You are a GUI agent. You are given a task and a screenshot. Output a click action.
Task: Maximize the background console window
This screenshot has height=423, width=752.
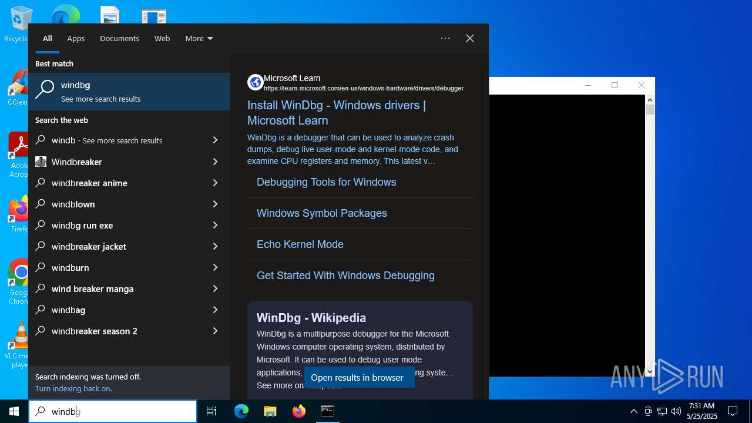pyautogui.click(x=615, y=85)
